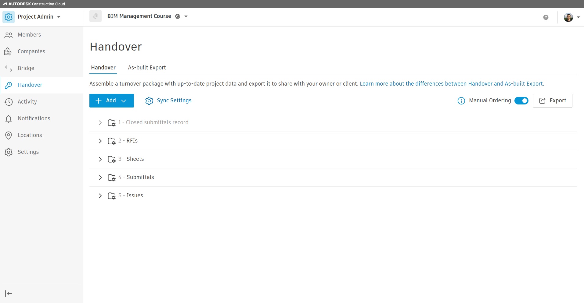The height and width of the screenshot is (303, 584).
Task: Expand the Submittals section
Action: point(100,178)
